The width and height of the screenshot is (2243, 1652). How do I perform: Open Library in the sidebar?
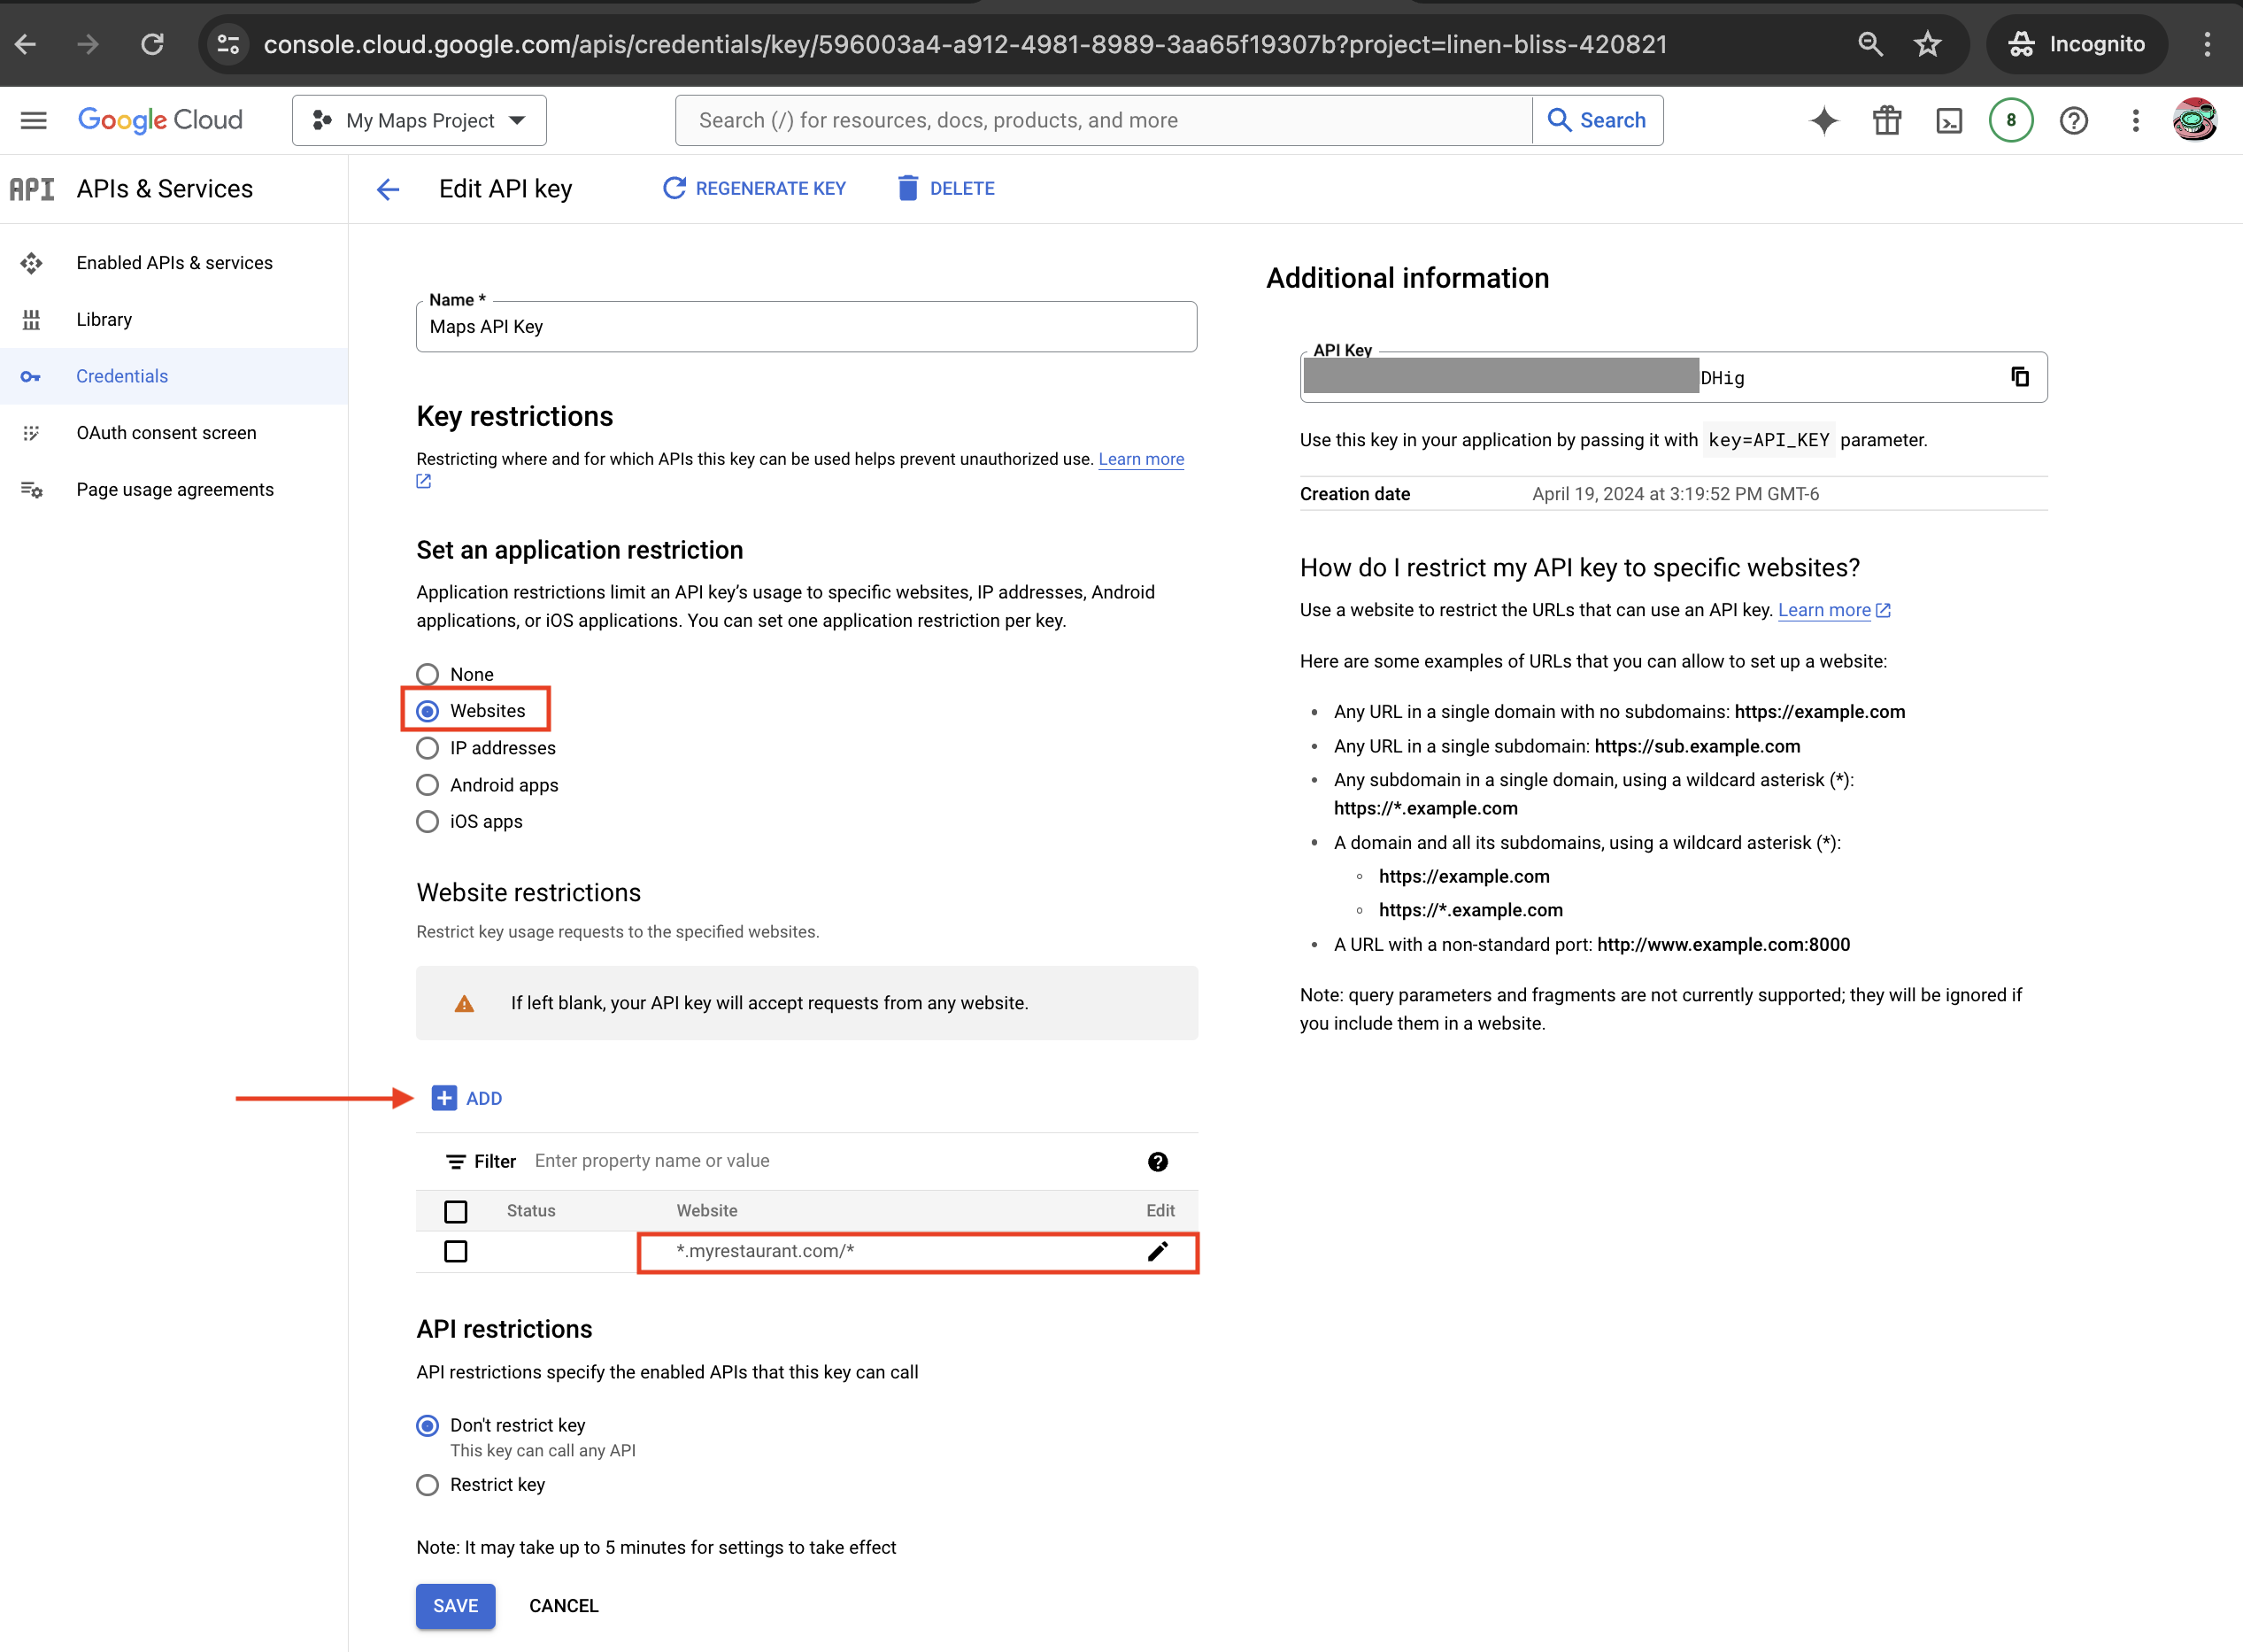coord(104,319)
